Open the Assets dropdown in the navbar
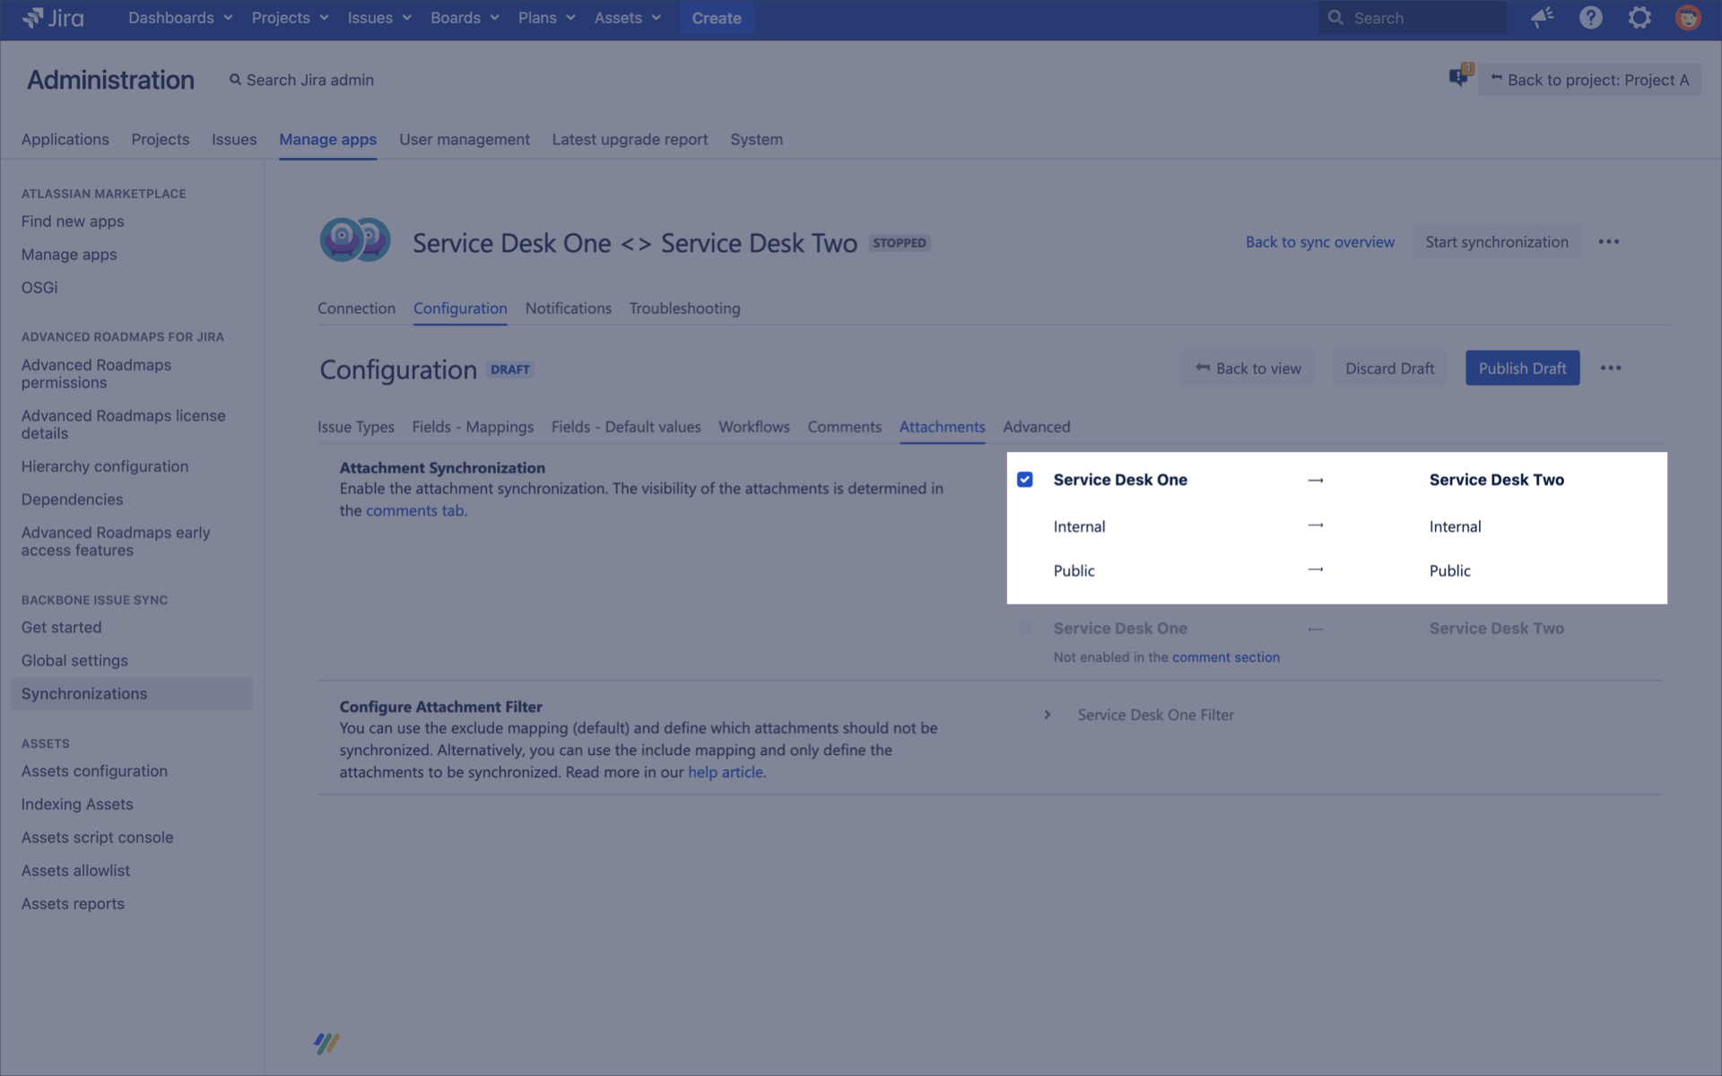Viewport: 1722px width, 1076px height. click(x=627, y=18)
